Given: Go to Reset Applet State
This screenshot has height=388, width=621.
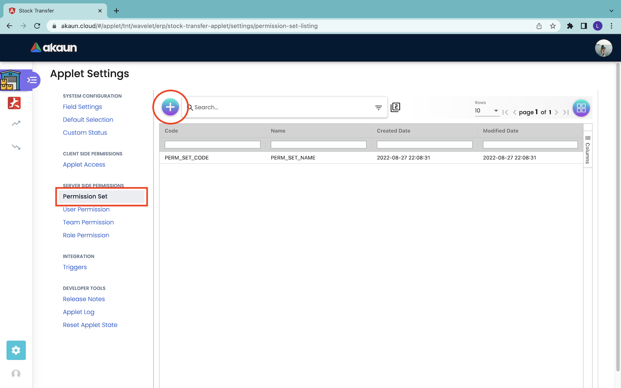Looking at the screenshot, I should click(x=90, y=325).
